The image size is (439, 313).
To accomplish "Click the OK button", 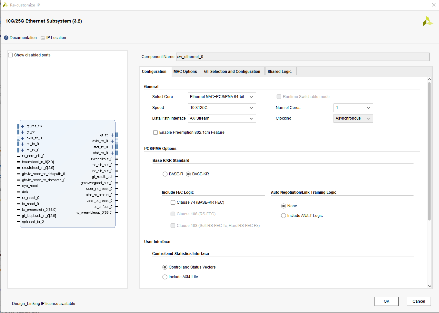I will click(x=386, y=301).
